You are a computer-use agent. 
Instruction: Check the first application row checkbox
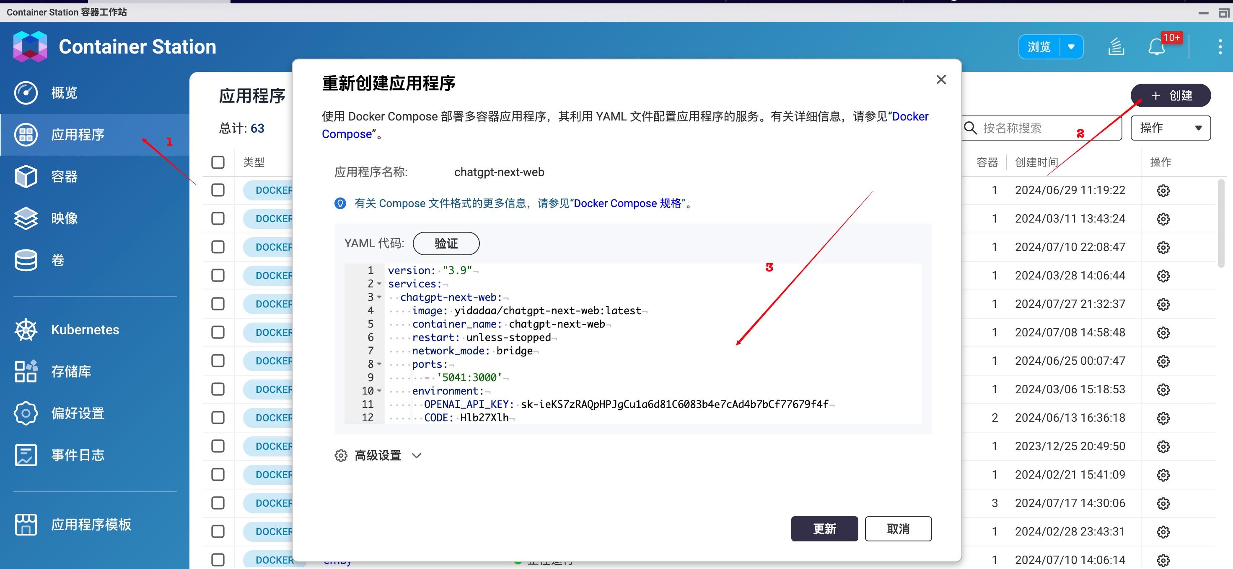point(218,190)
